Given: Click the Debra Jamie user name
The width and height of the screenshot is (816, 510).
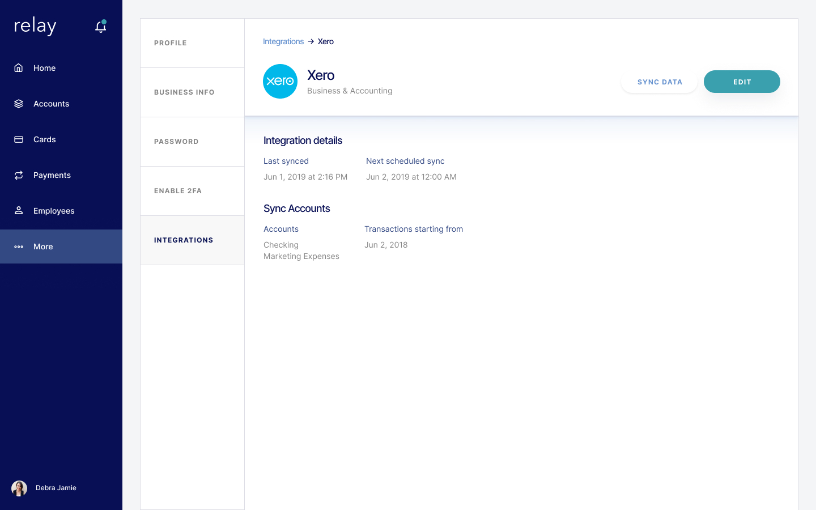Looking at the screenshot, I should pos(56,488).
